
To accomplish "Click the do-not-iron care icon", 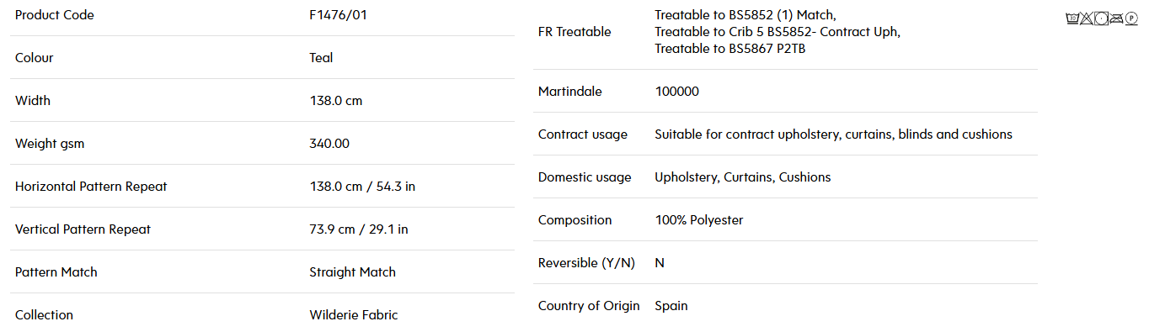I will pyautogui.click(x=1116, y=18).
